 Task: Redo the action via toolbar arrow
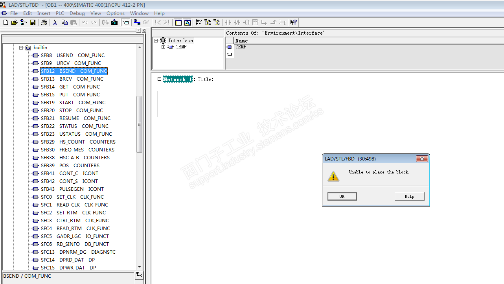[94, 22]
